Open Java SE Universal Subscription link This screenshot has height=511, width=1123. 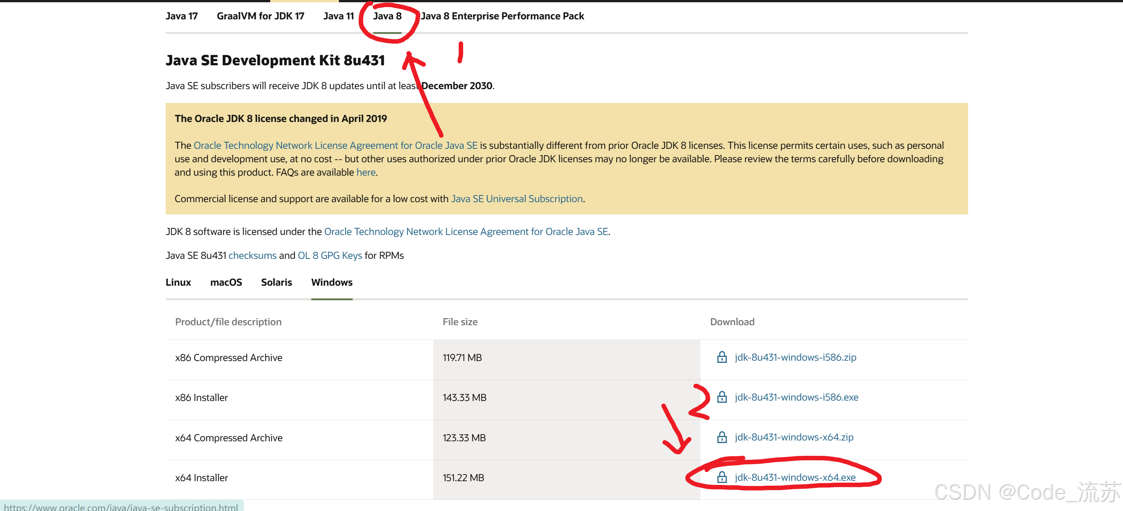517,199
